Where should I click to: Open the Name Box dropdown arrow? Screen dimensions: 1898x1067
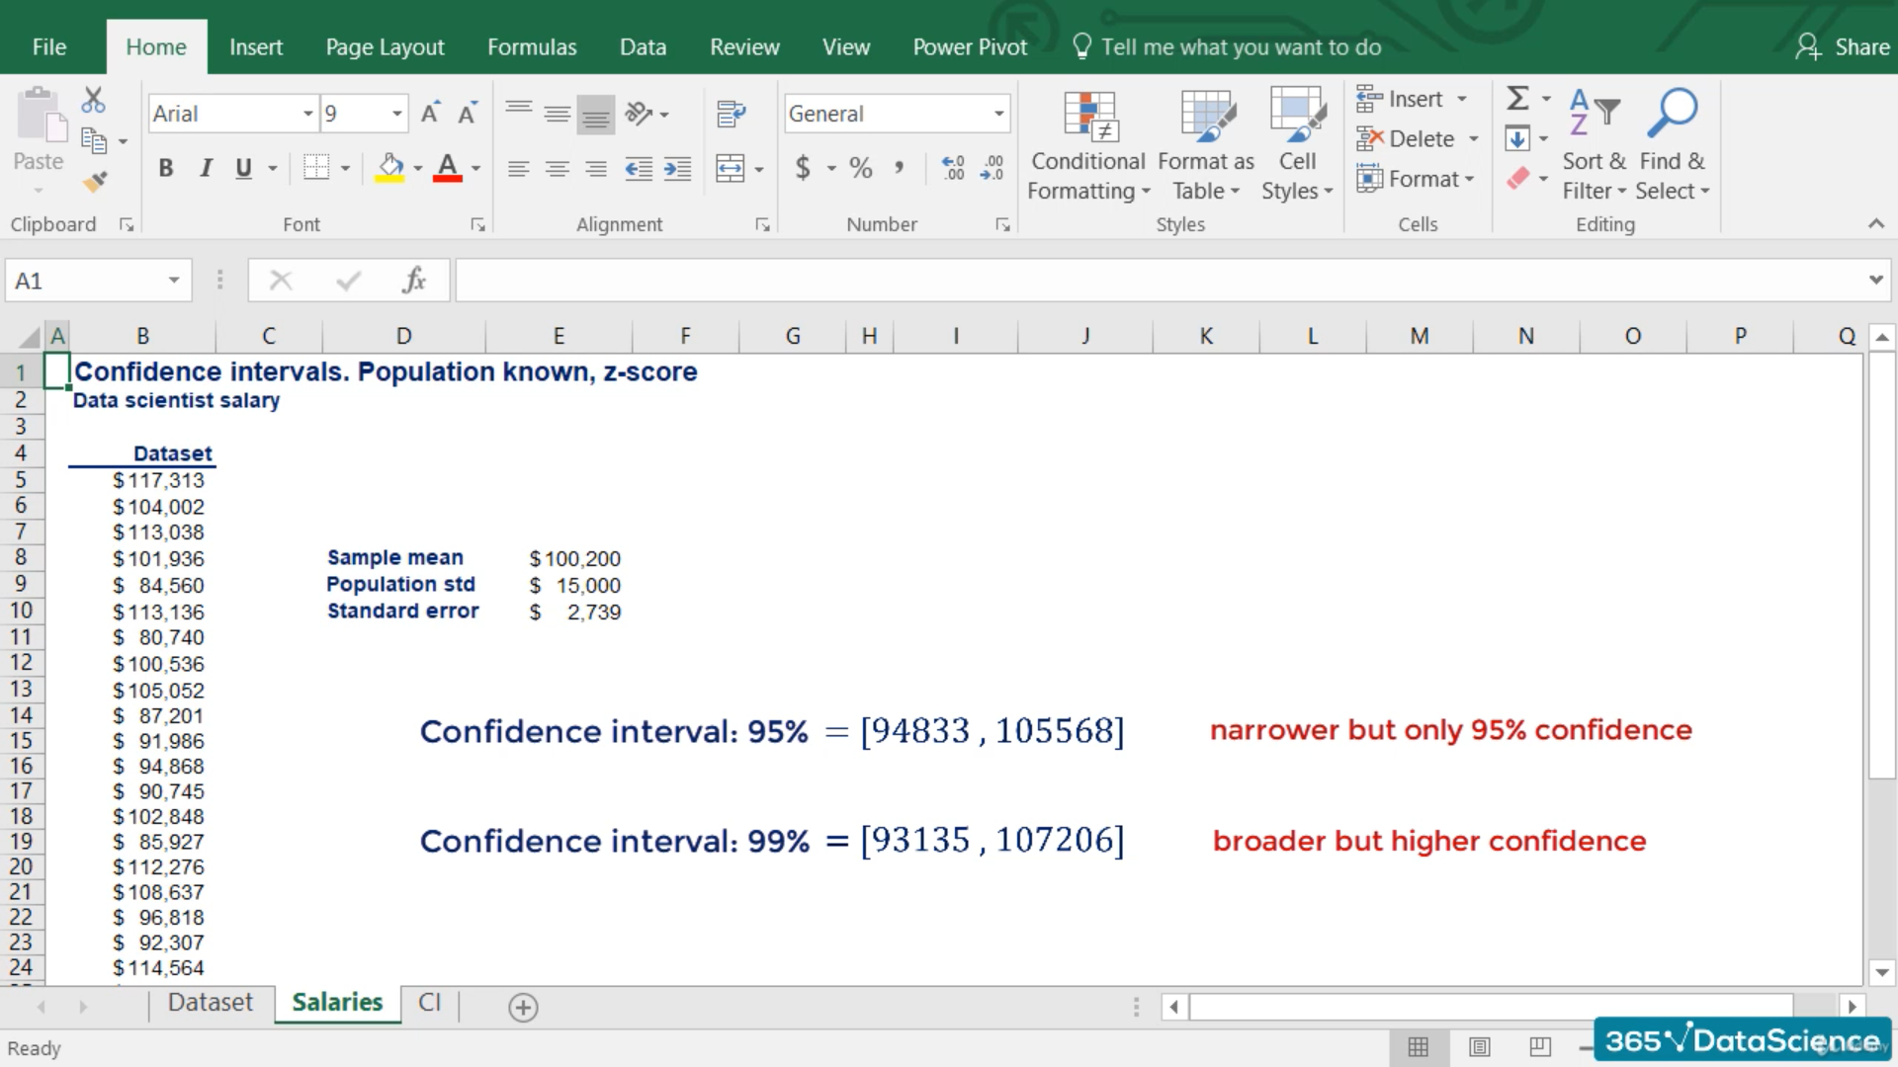174,281
